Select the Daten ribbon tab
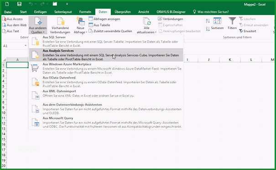 (x=103, y=12)
